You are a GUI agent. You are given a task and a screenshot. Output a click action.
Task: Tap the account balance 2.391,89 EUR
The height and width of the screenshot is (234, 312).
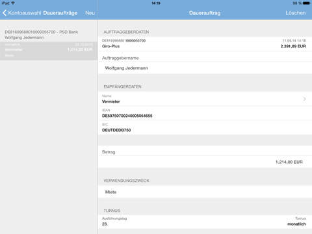(x=293, y=46)
